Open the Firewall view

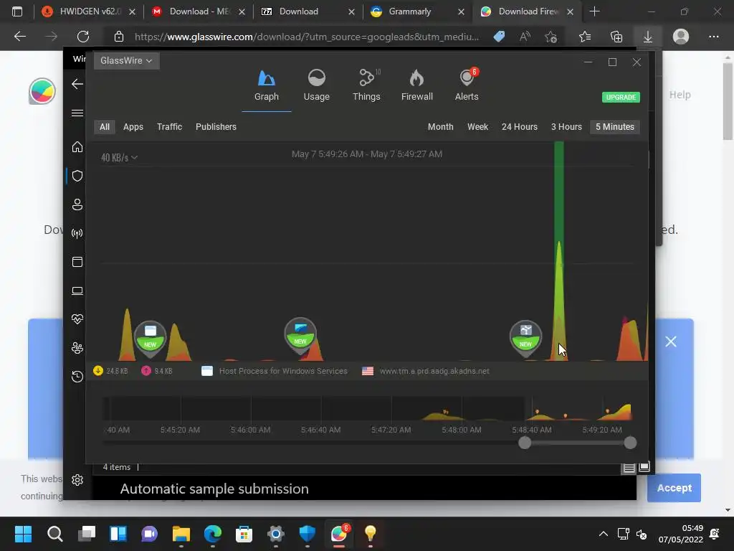416,86
